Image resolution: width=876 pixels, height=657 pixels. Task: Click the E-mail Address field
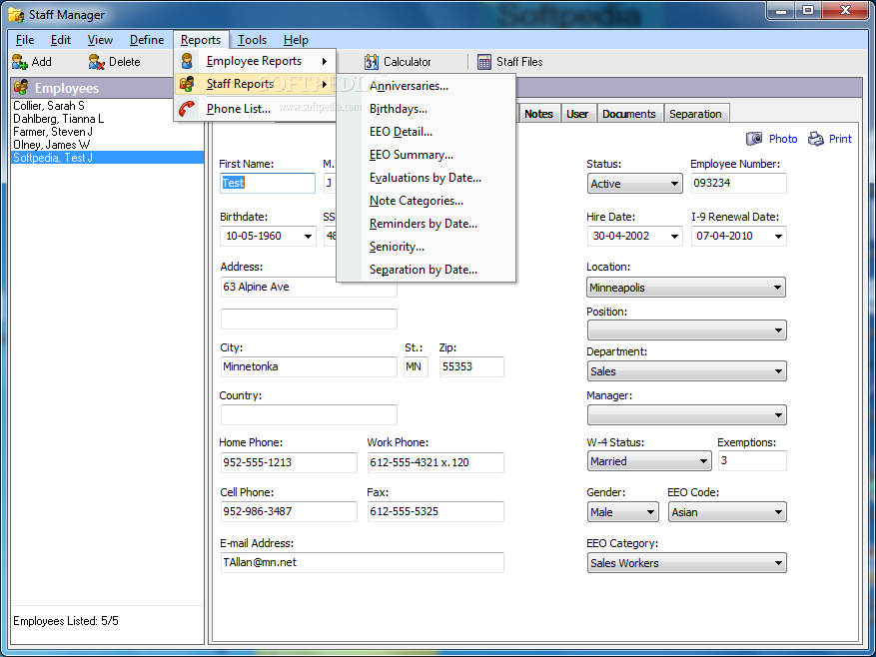tap(362, 562)
